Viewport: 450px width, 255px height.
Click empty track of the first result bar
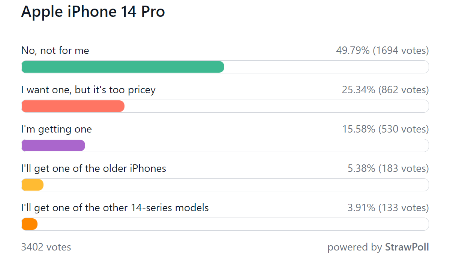pos(326,67)
